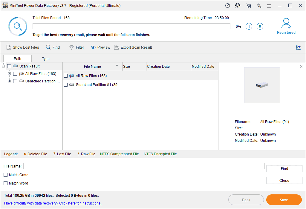Enable the Match Word option
Screen dimensions: 306x209
click(5, 183)
